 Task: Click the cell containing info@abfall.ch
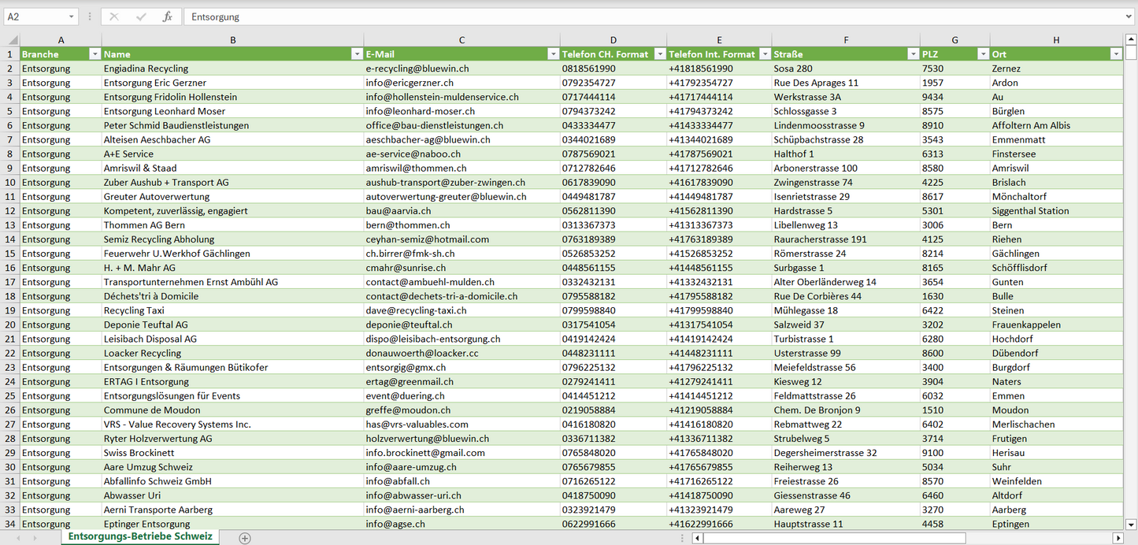pos(398,481)
